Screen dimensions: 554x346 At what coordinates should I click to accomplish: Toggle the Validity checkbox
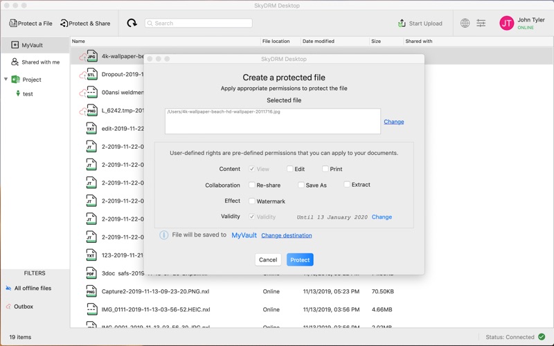click(252, 217)
